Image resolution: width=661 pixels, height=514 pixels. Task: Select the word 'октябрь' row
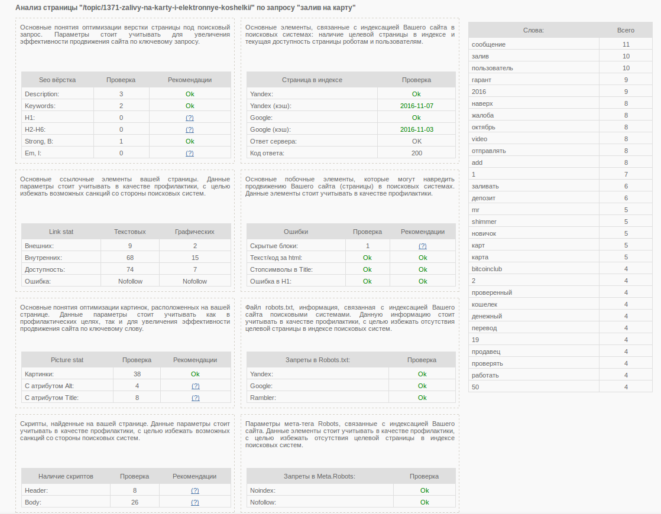560,127
